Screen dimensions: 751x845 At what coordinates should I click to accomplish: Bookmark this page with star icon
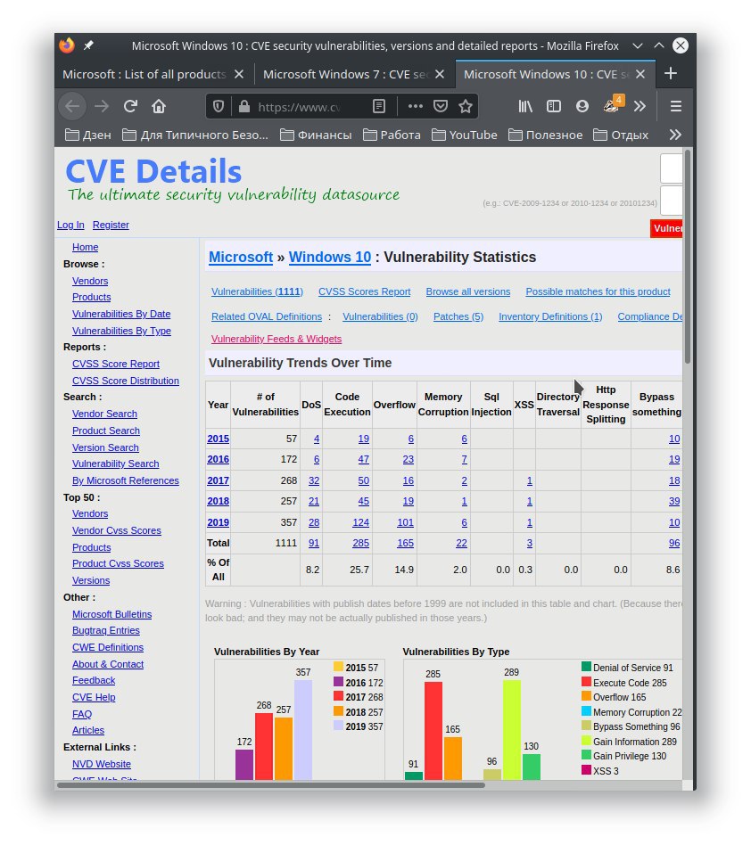pos(466,106)
